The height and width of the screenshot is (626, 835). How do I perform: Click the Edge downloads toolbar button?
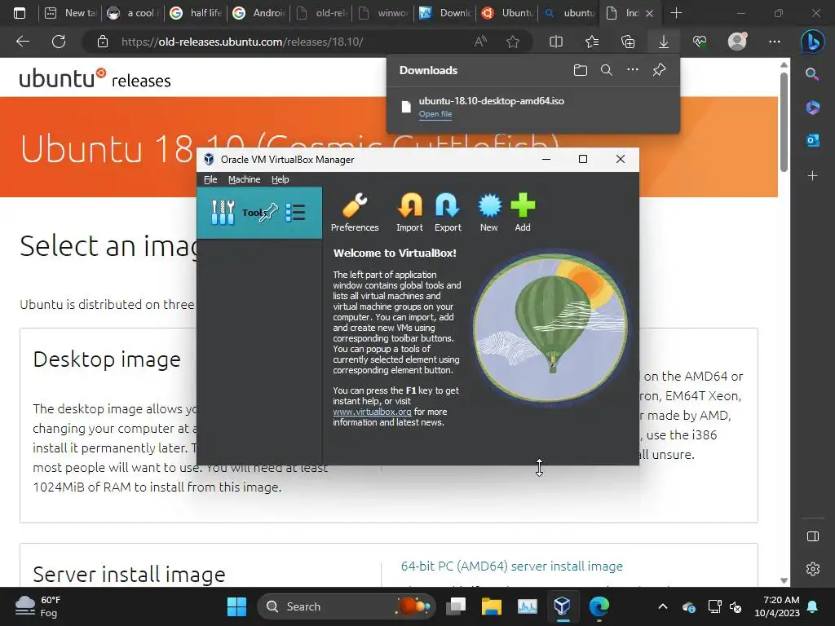[x=664, y=42]
